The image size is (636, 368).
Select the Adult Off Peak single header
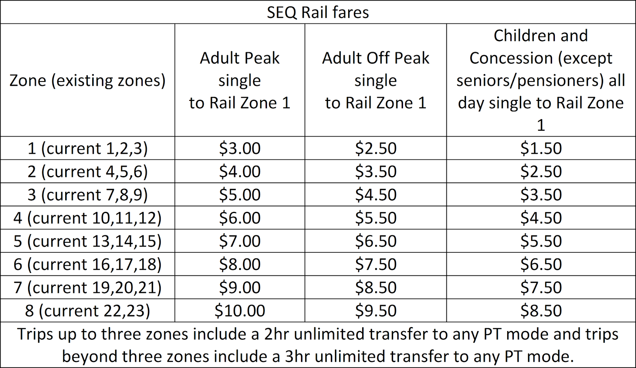coord(376,80)
